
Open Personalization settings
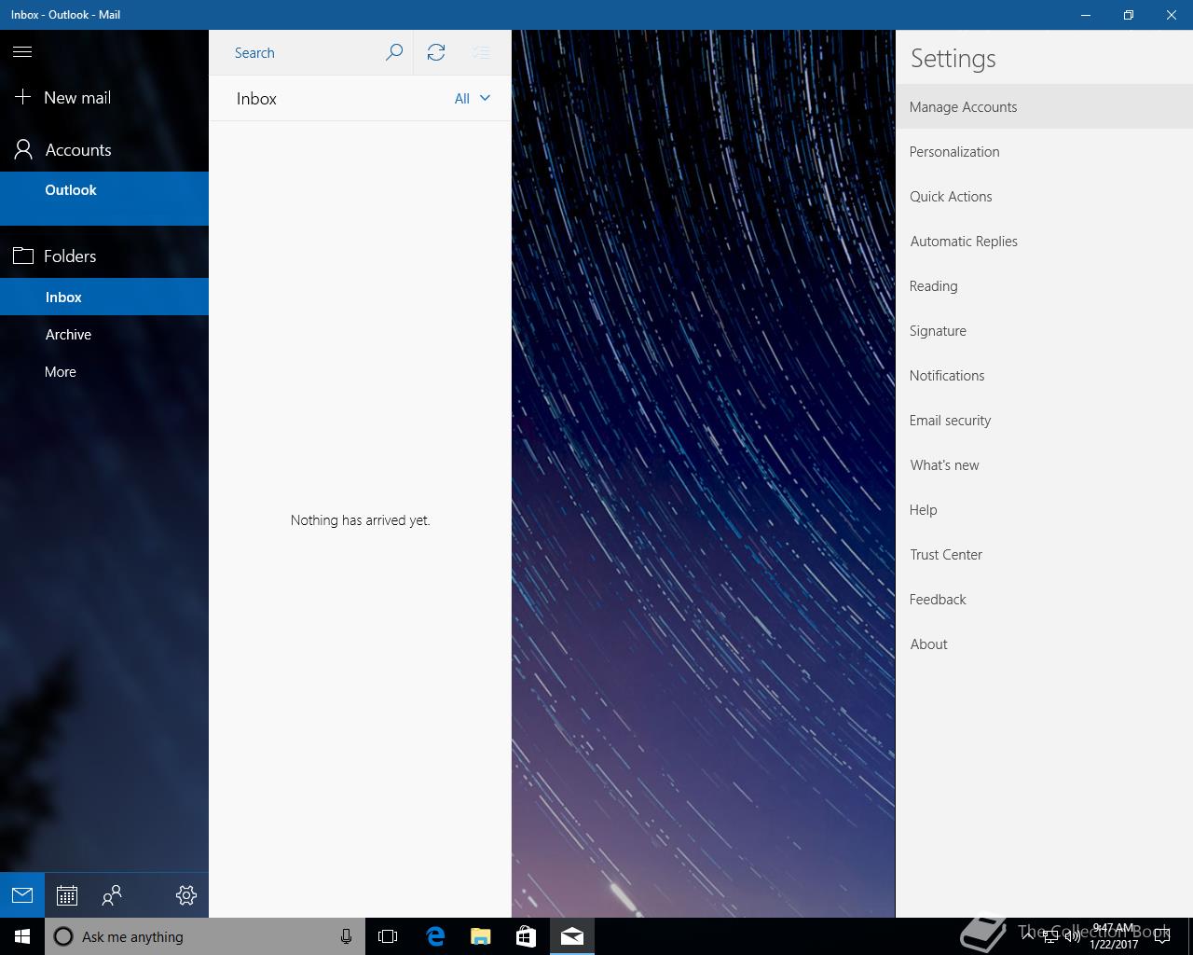(954, 152)
